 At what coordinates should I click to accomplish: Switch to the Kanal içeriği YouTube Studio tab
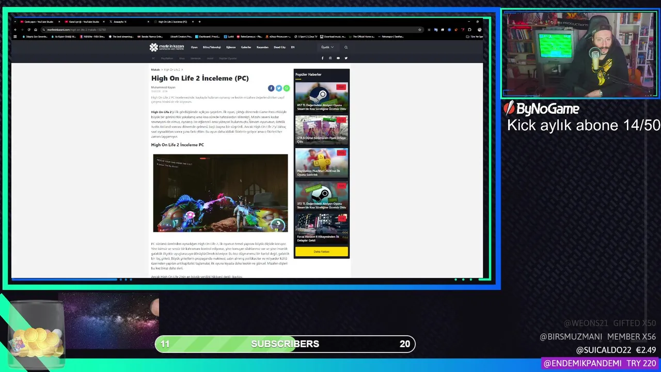pyautogui.click(x=83, y=22)
